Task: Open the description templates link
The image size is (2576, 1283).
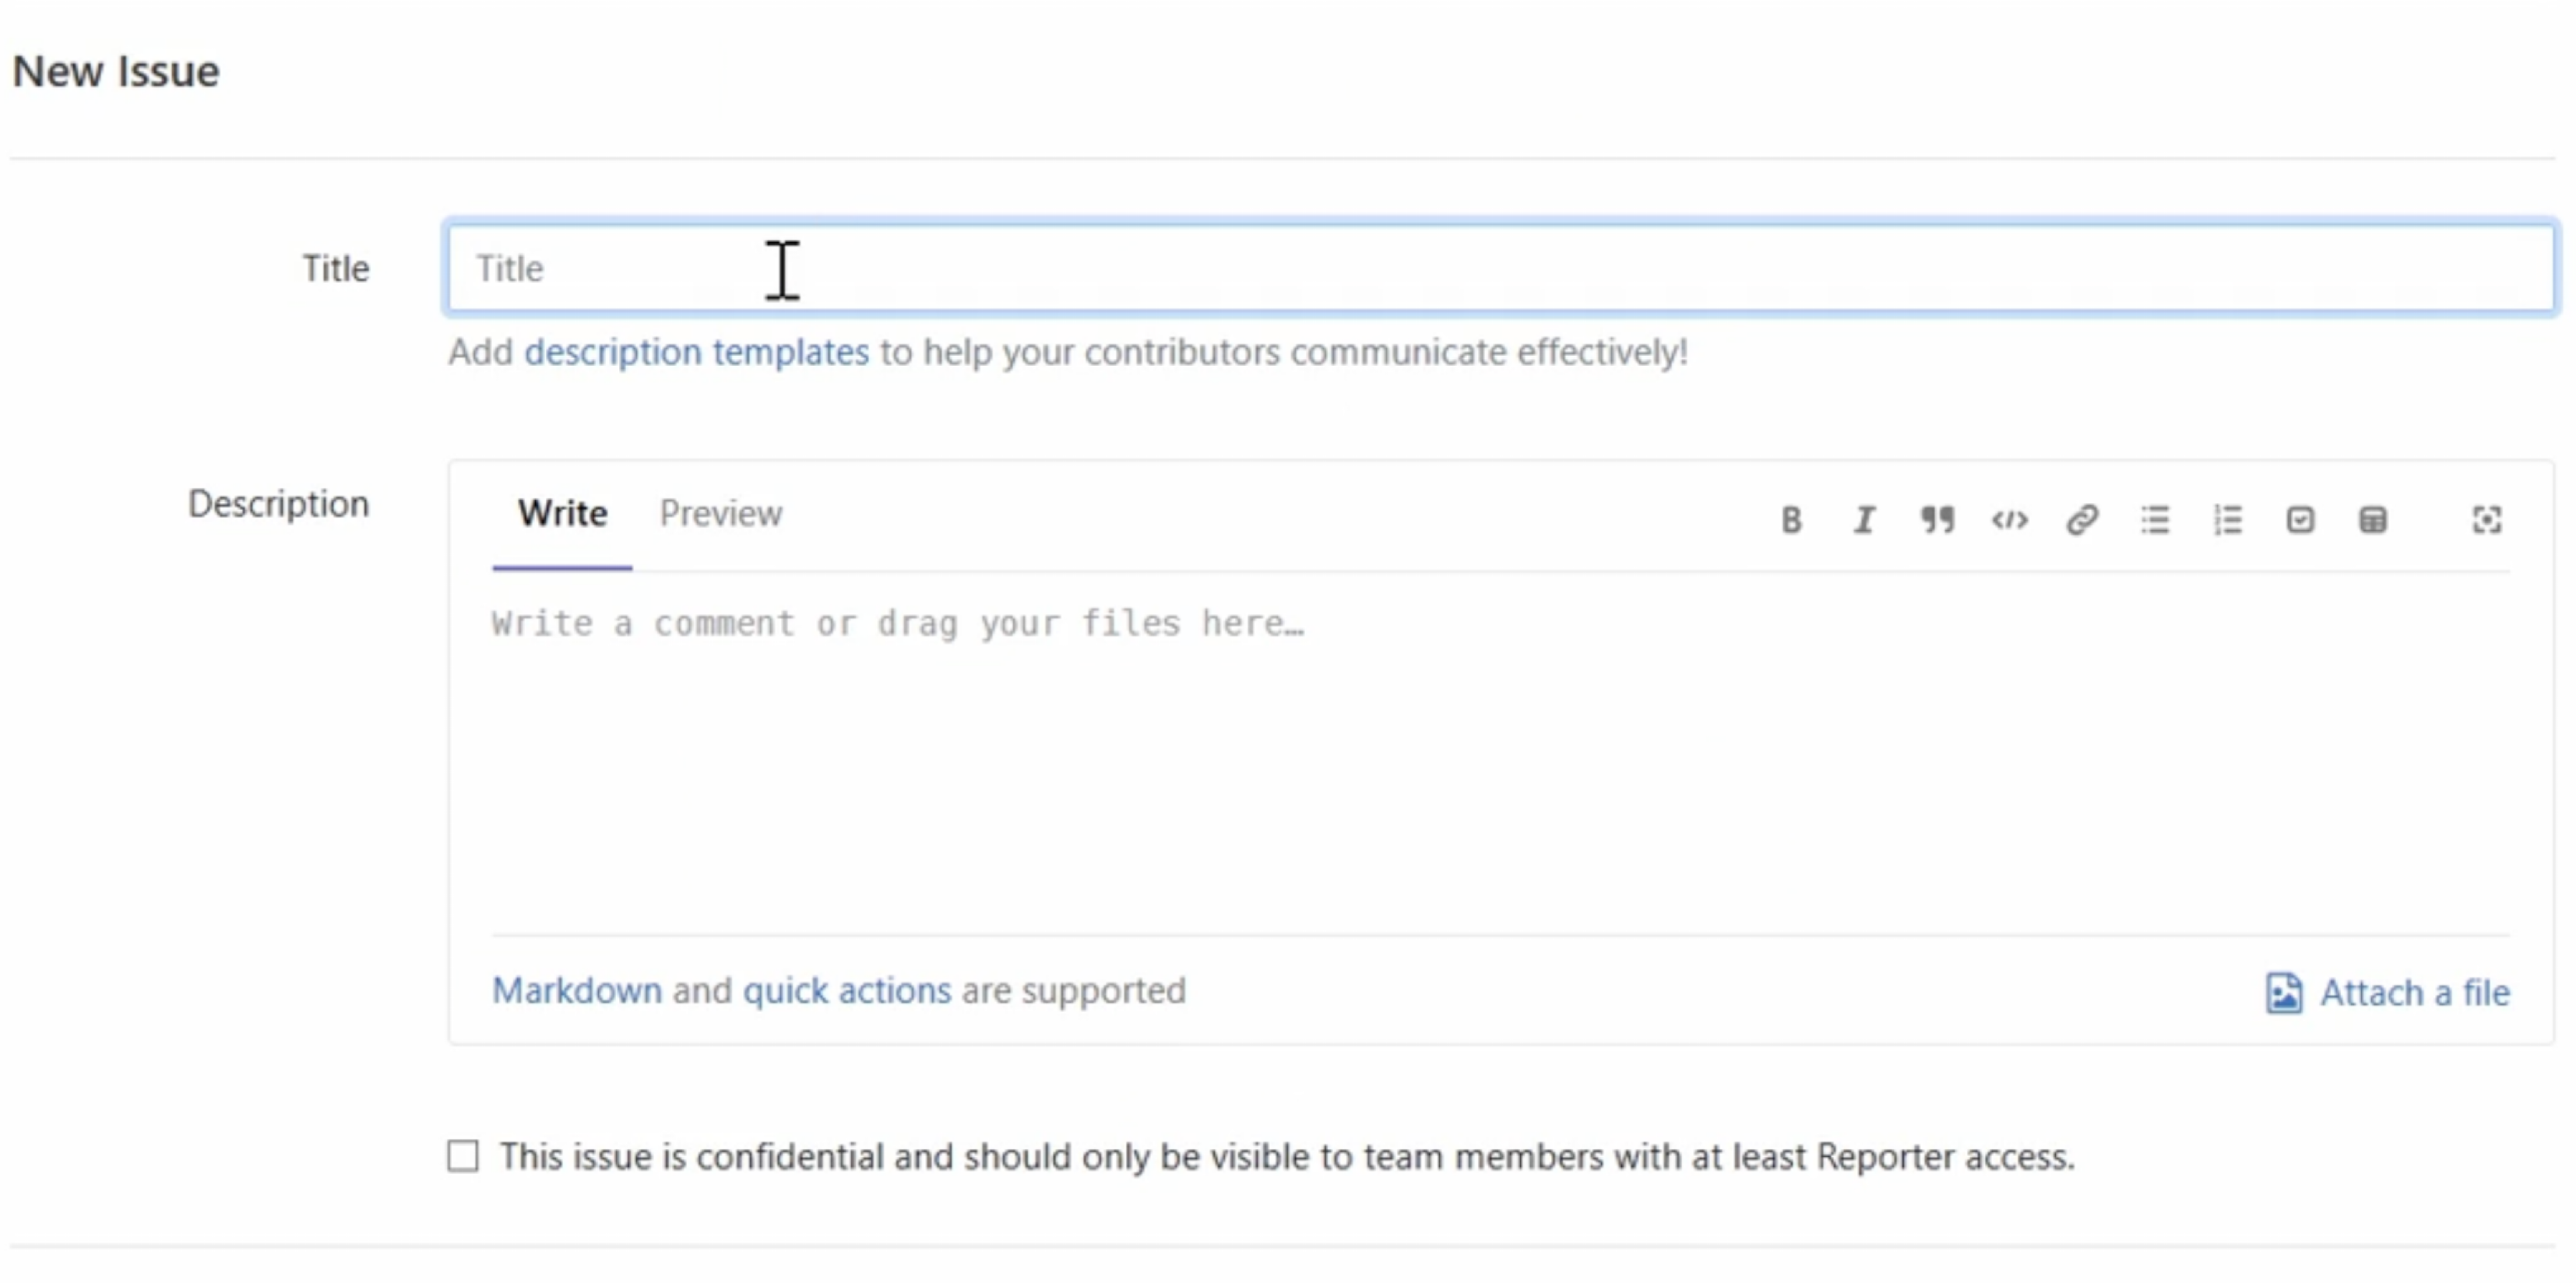Action: click(x=696, y=352)
